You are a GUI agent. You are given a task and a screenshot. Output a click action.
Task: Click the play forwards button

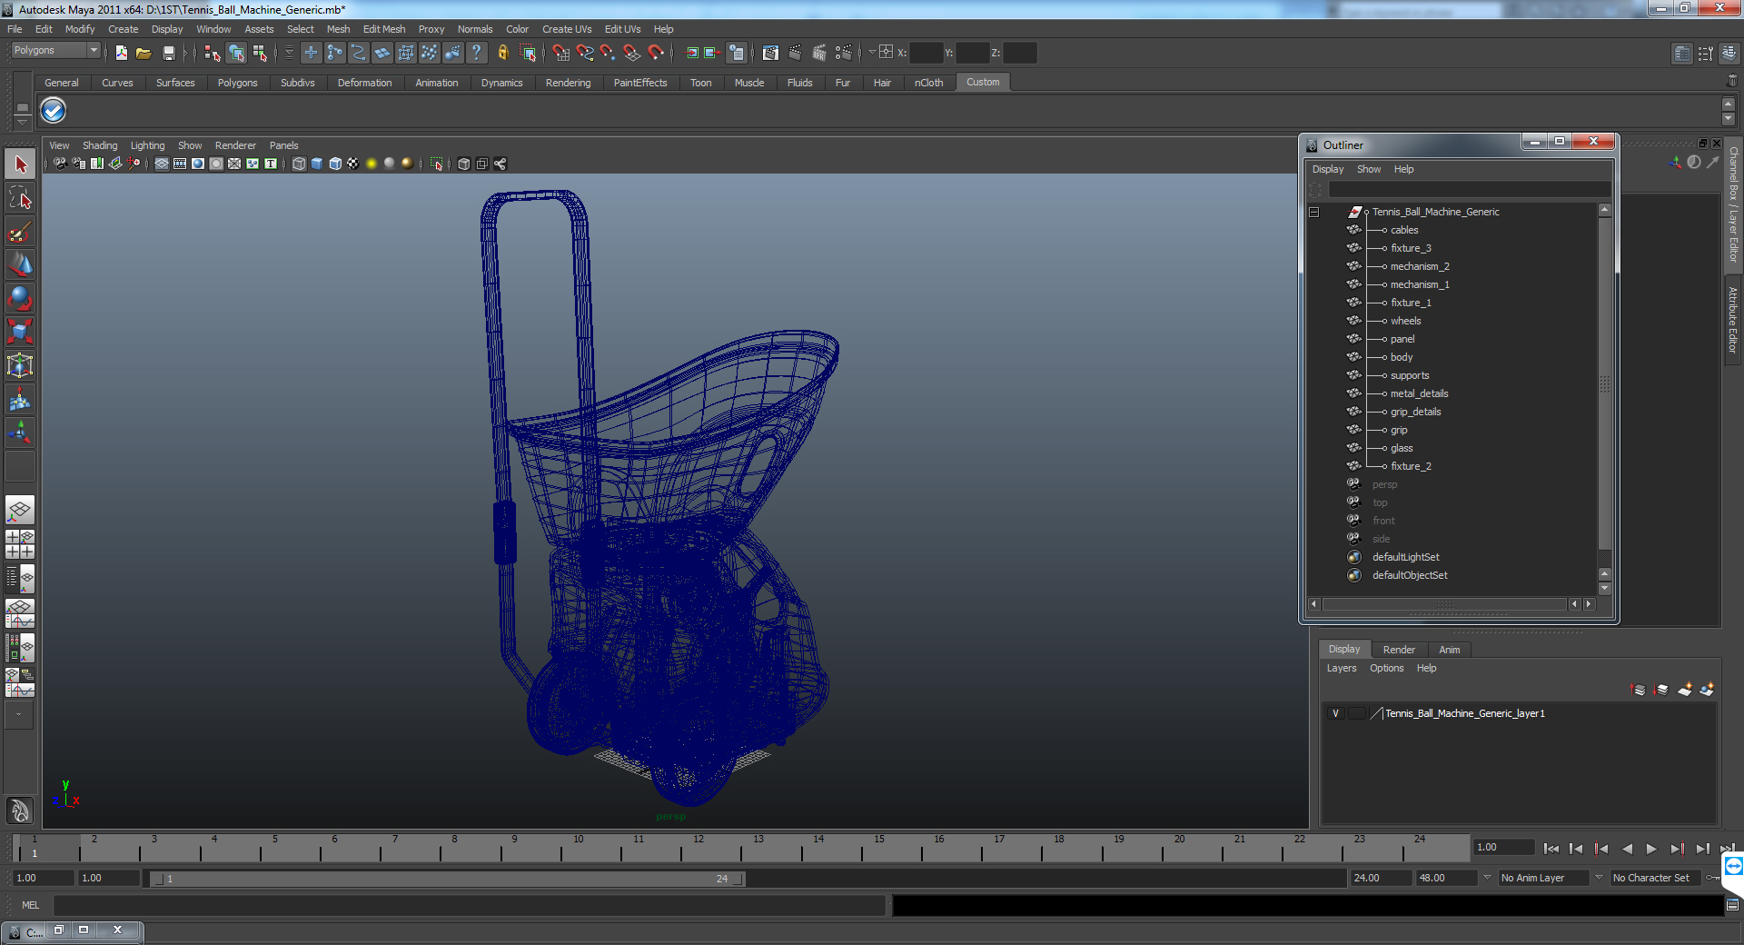point(1651,849)
